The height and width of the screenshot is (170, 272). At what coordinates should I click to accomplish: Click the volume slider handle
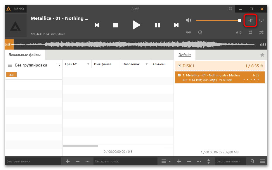coord(240,20)
